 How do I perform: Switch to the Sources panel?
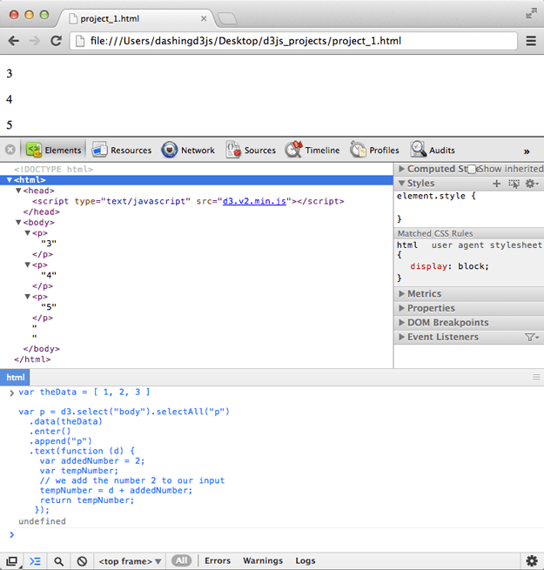[x=251, y=150]
